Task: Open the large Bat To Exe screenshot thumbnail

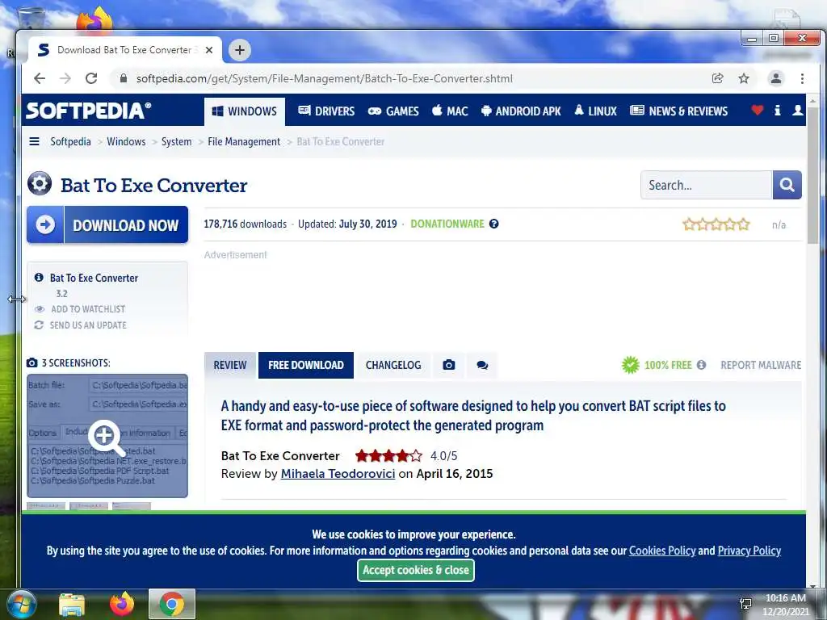Action: (107, 436)
